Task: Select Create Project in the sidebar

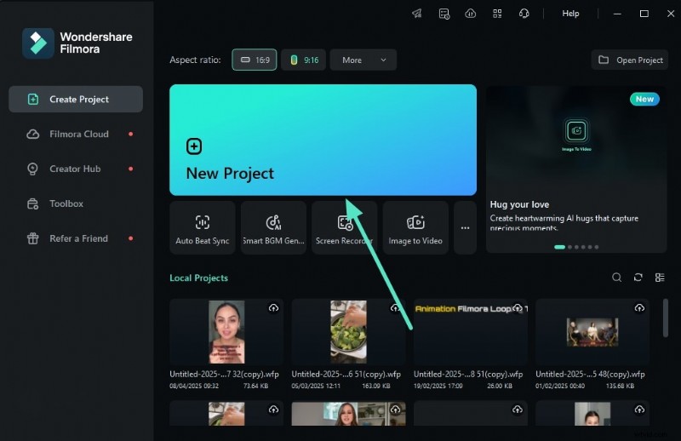Action: coord(76,99)
